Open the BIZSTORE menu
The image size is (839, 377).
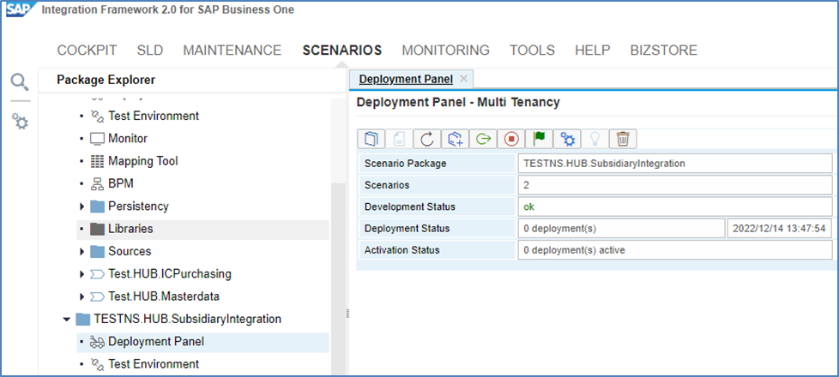(663, 51)
